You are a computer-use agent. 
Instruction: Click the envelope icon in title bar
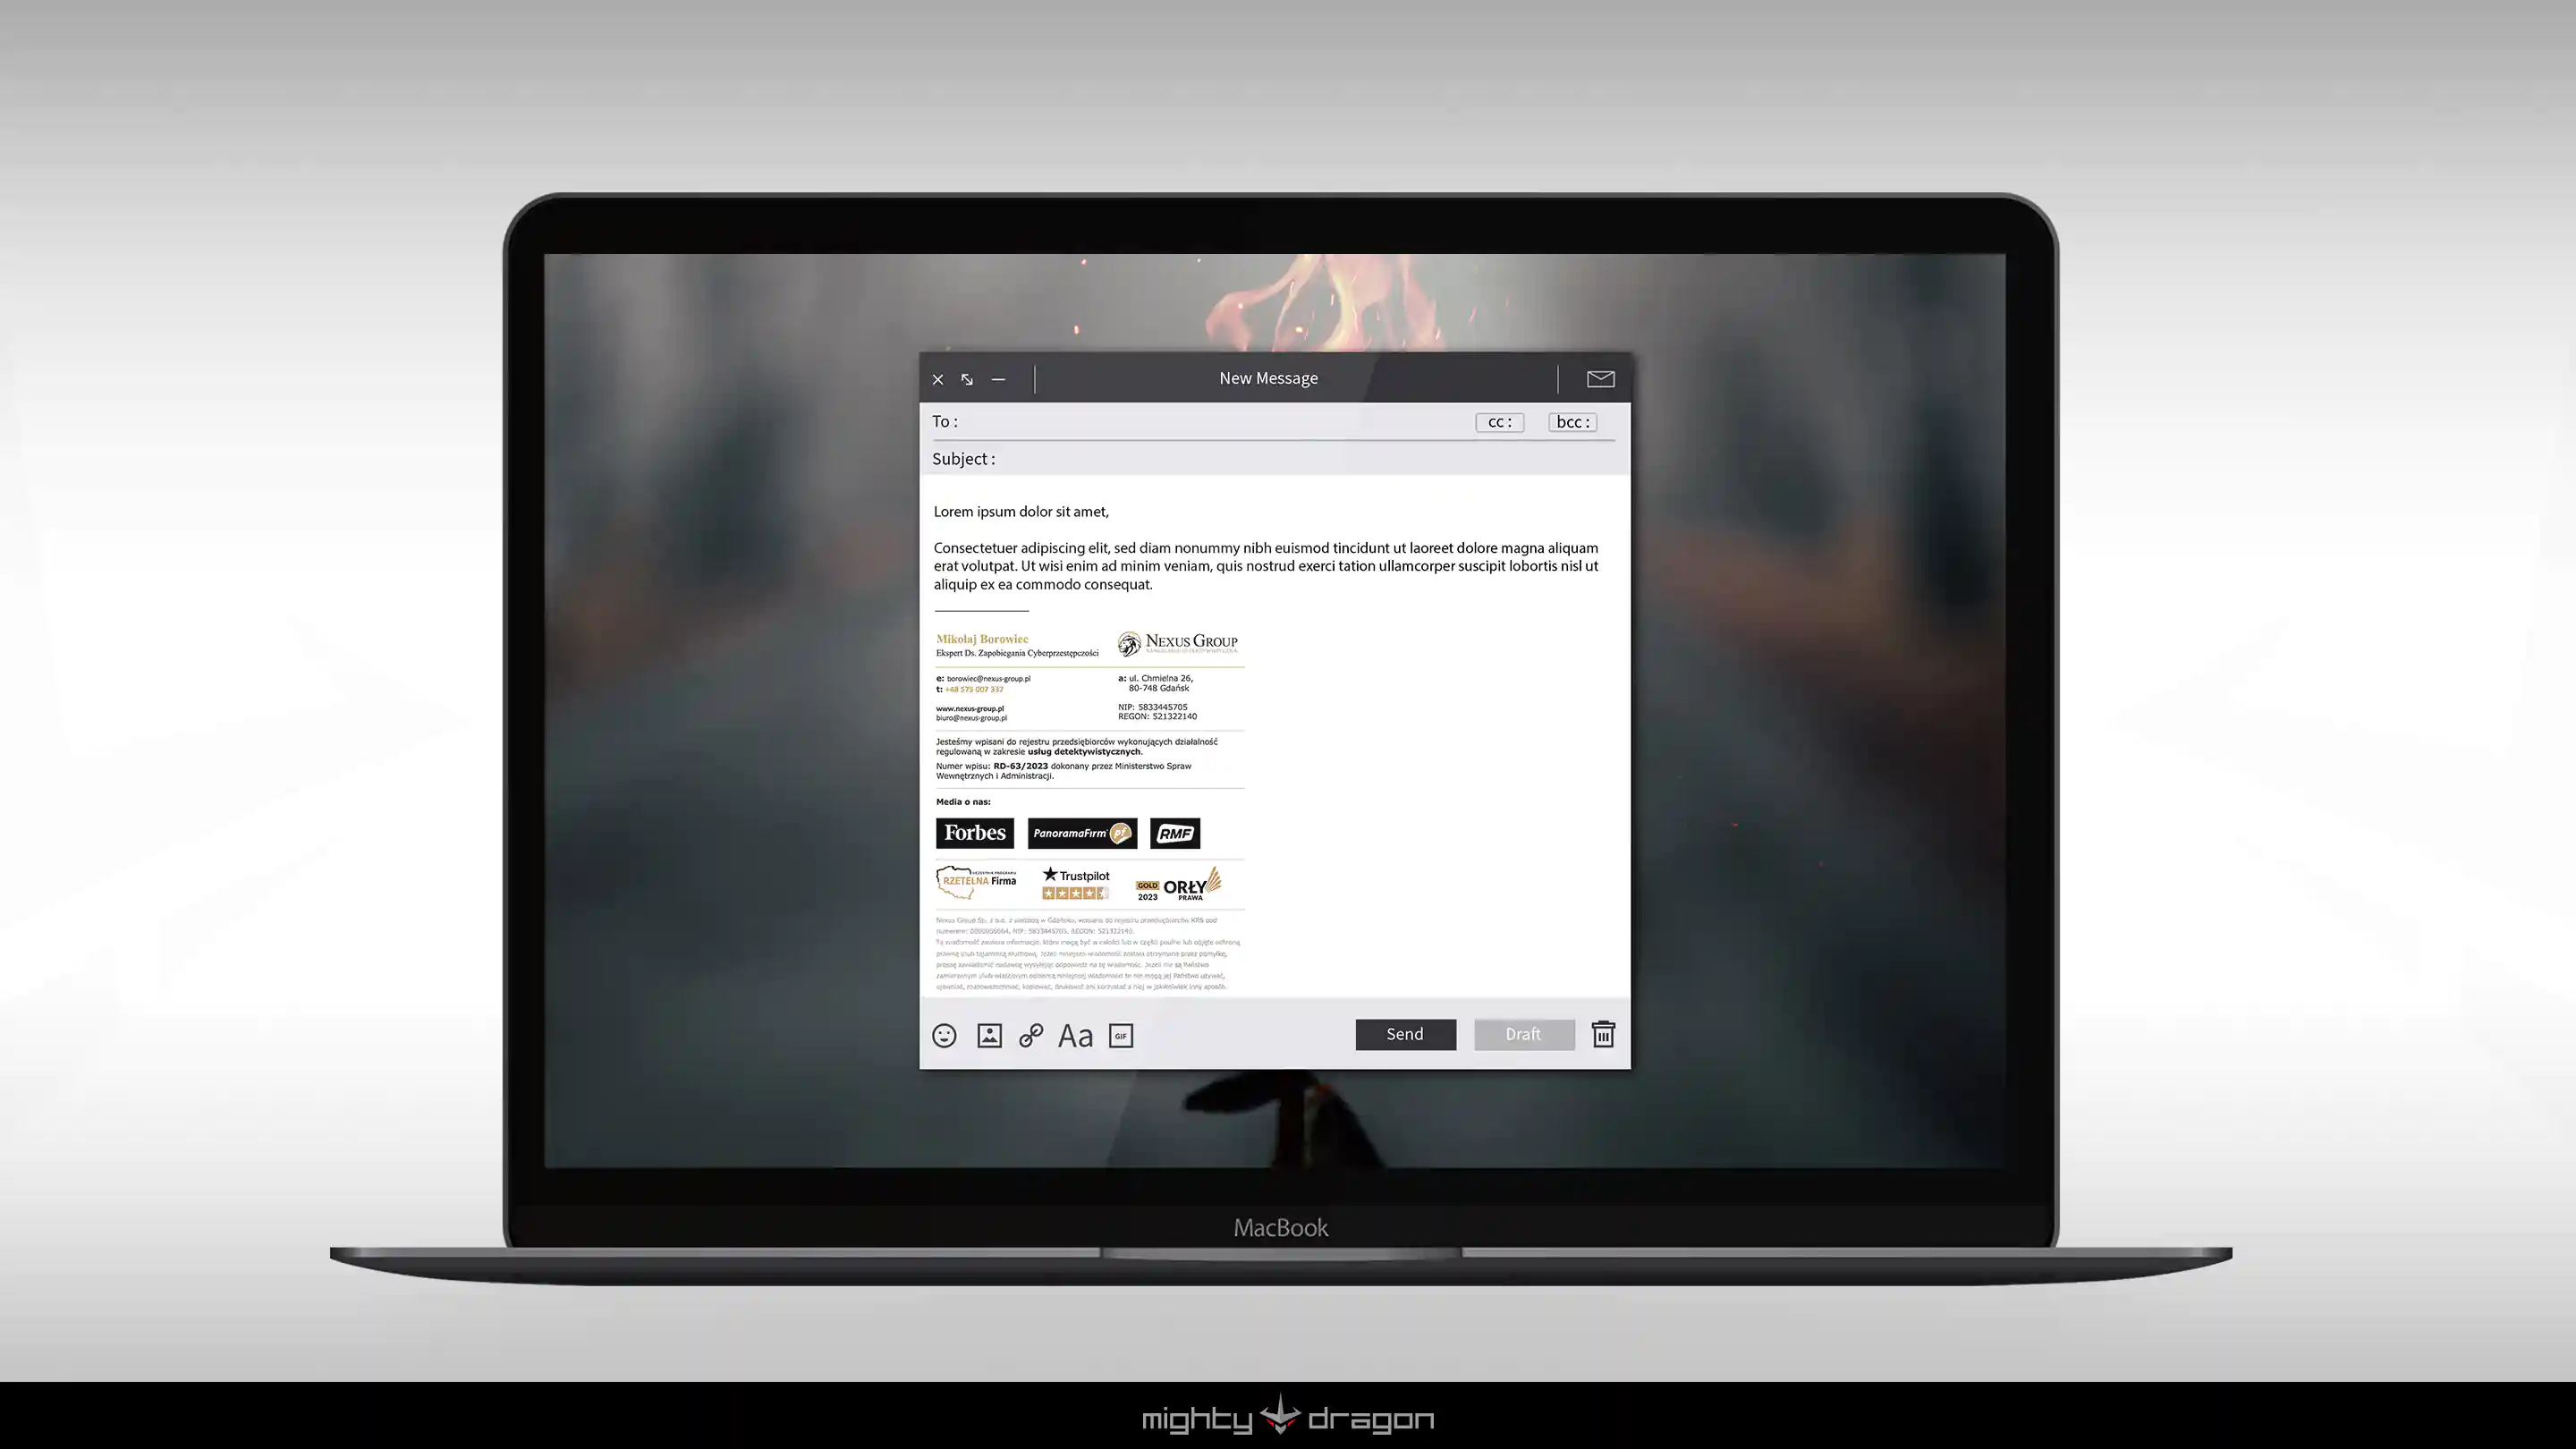[x=1600, y=379]
